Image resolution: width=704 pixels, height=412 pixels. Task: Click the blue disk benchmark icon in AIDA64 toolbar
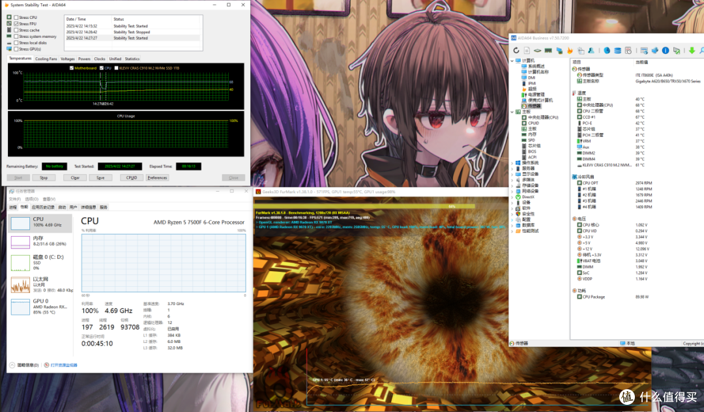pyautogui.click(x=607, y=51)
